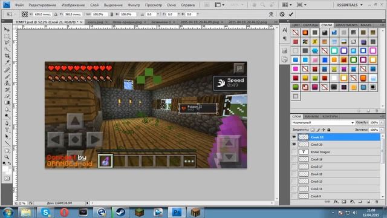
Task: Click the foreground color swatch
Action: 5,169
